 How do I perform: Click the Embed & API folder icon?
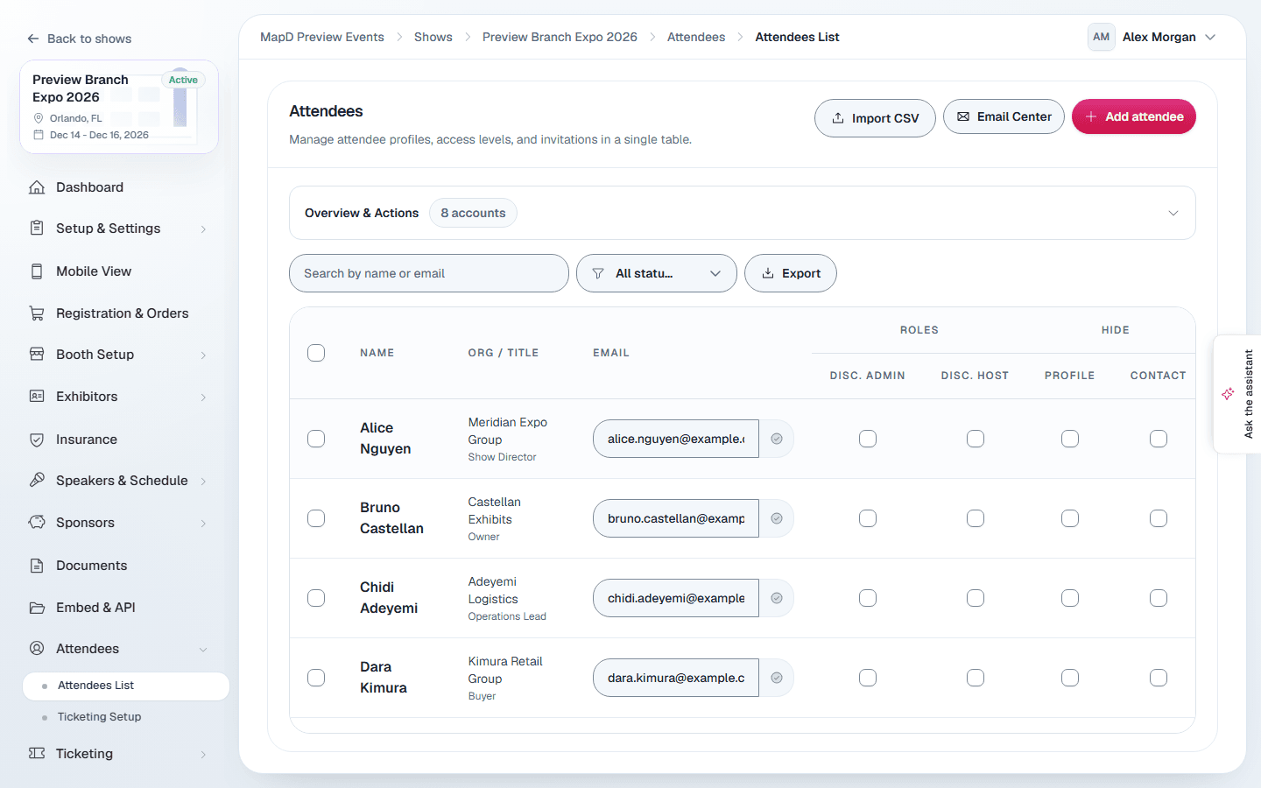[37, 608]
